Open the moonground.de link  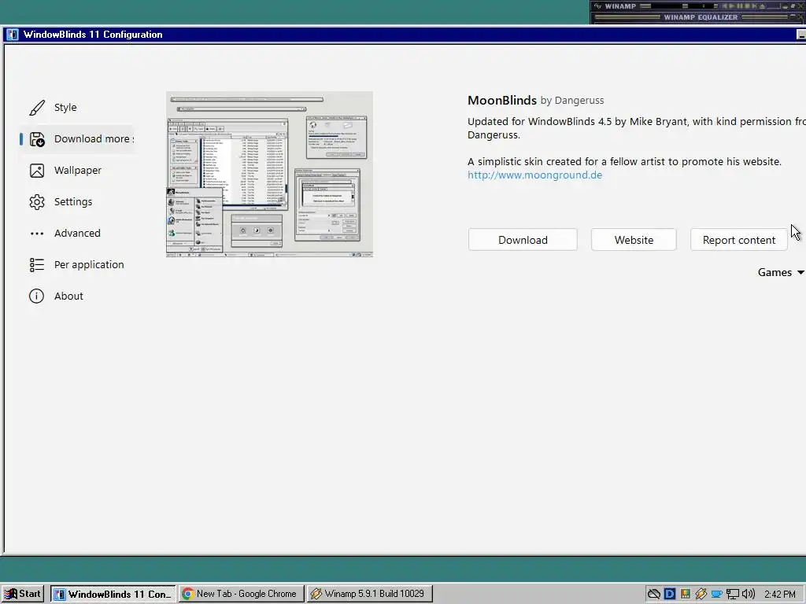point(534,175)
